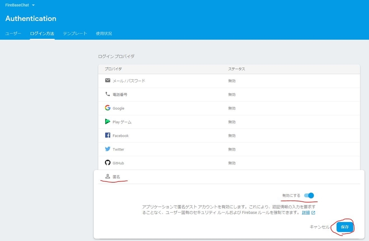Click the external link icon next to 詳細
The height and width of the screenshot is (241, 369).
pyautogui.click(x=313, y=213)
